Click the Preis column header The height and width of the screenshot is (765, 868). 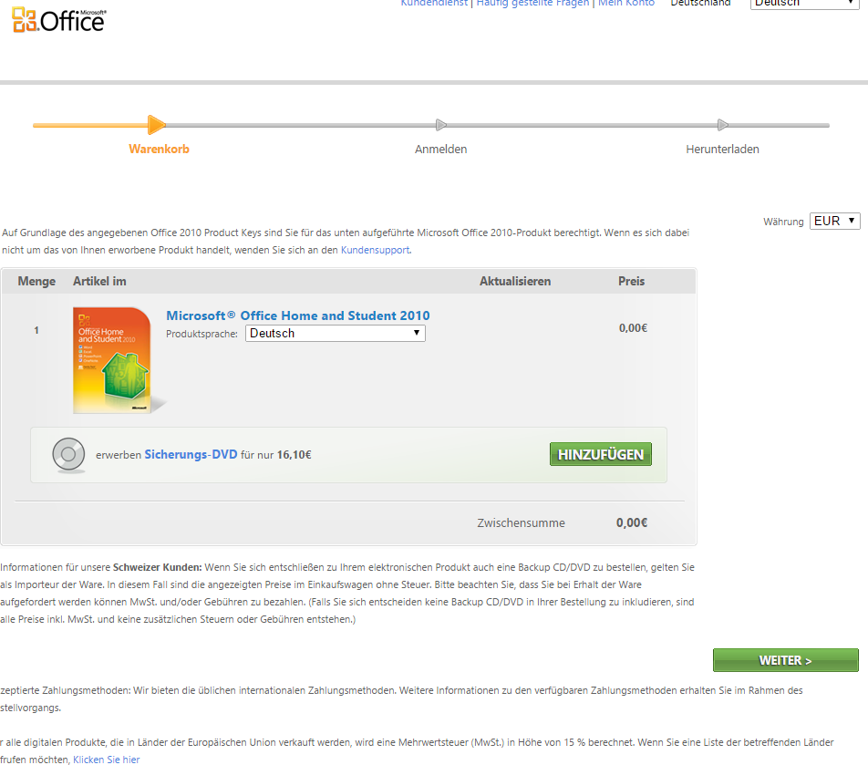coord(631,281)
